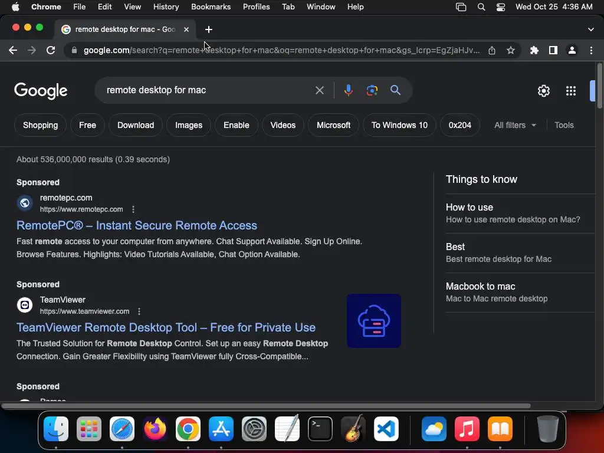This screenshot has height=453, width=604.
Task: Open RemotePC Instant Secure Remote Access link
Action: point(137,225)
